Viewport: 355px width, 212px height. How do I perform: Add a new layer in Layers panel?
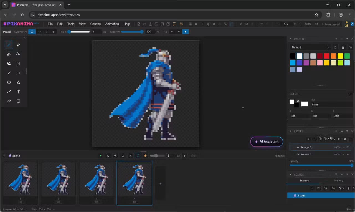click(x=308, y=139)
